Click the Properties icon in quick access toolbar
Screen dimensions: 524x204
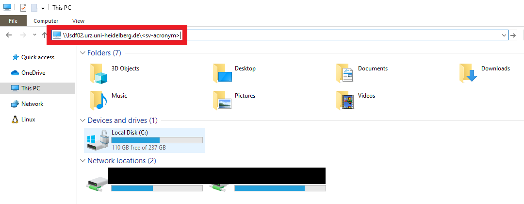click(x=23, y=8)
